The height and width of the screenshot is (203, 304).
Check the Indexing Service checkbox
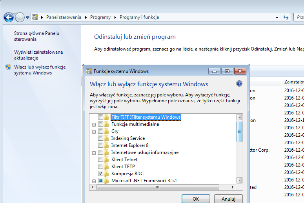pos(100,138)
